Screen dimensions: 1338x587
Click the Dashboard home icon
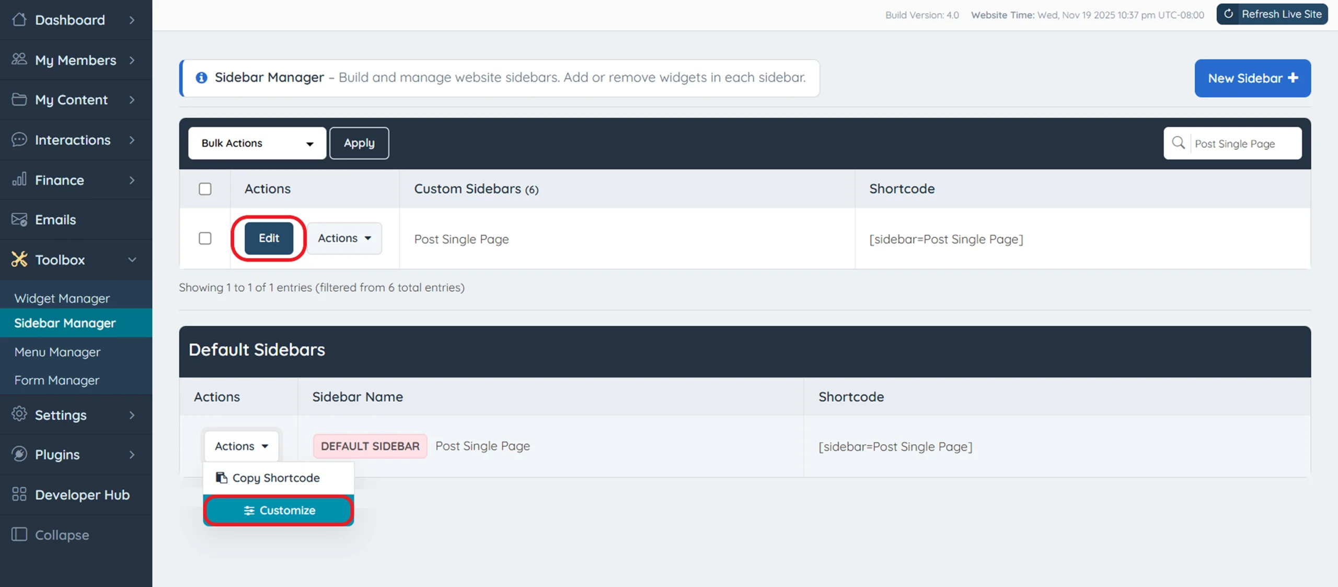(19, 20)
